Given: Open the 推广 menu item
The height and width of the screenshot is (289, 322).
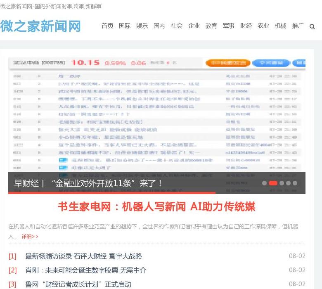Looking at the screenshot, I should 298,26.
